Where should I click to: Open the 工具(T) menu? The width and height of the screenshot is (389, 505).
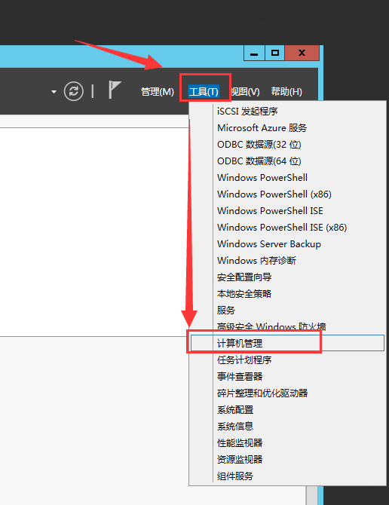click(x=204, y=92)
